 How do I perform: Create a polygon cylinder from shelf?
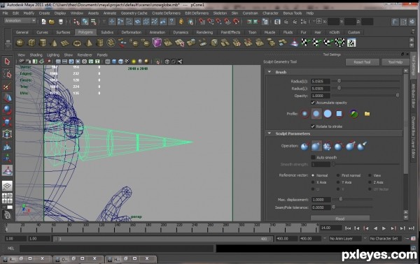coord(43,43)
